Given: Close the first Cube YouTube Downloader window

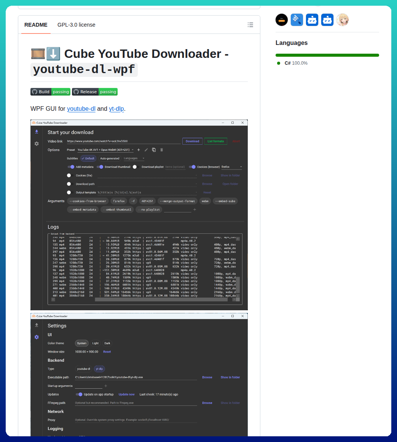Looking at the screenshot, I should (242, 123).
